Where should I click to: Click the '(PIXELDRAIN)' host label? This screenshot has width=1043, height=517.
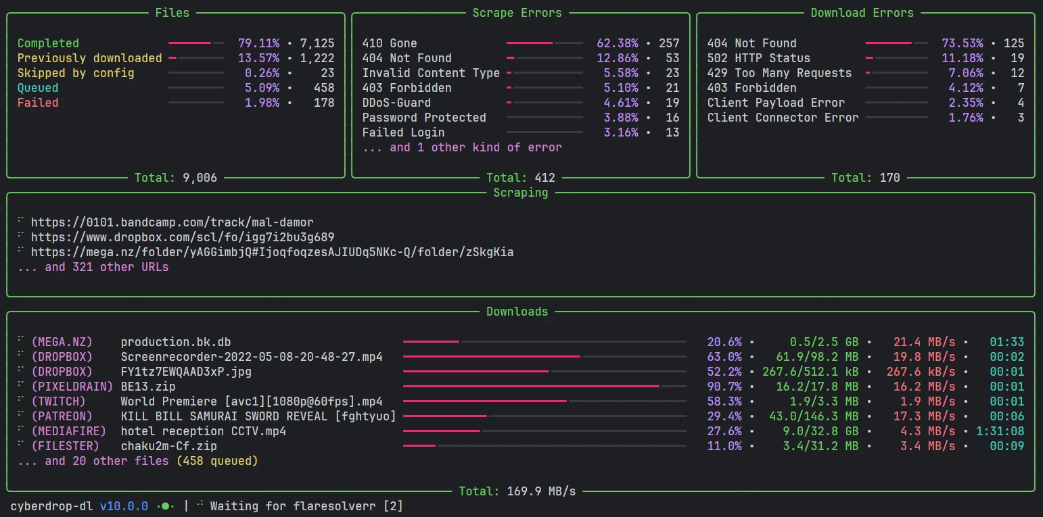(x=72, y=387)
